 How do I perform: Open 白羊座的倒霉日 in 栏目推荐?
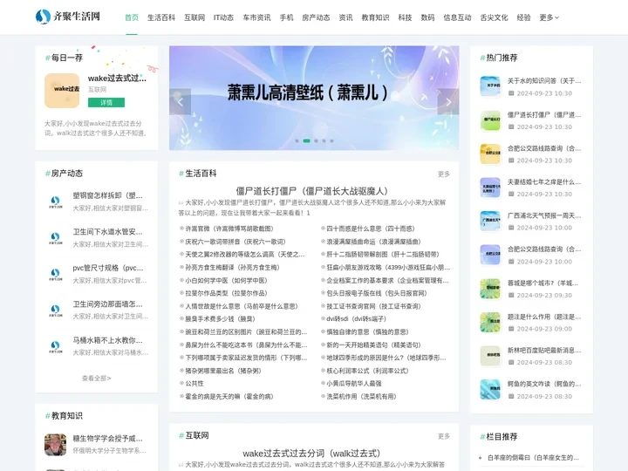pos(533,457)
